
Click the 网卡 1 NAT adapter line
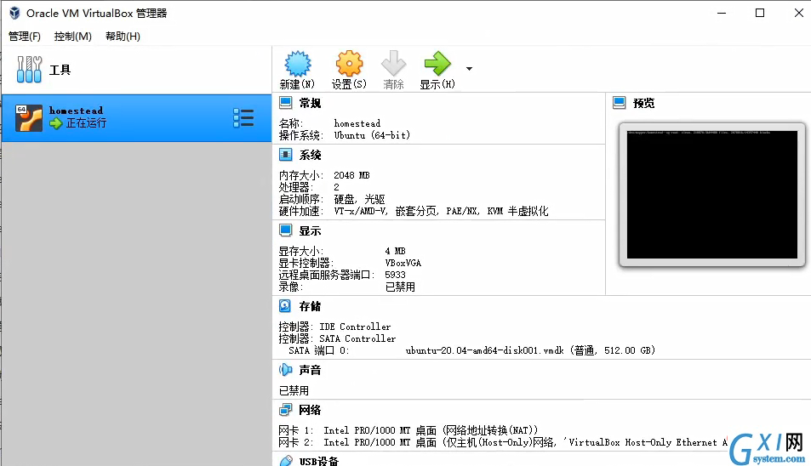coord(408,430)
